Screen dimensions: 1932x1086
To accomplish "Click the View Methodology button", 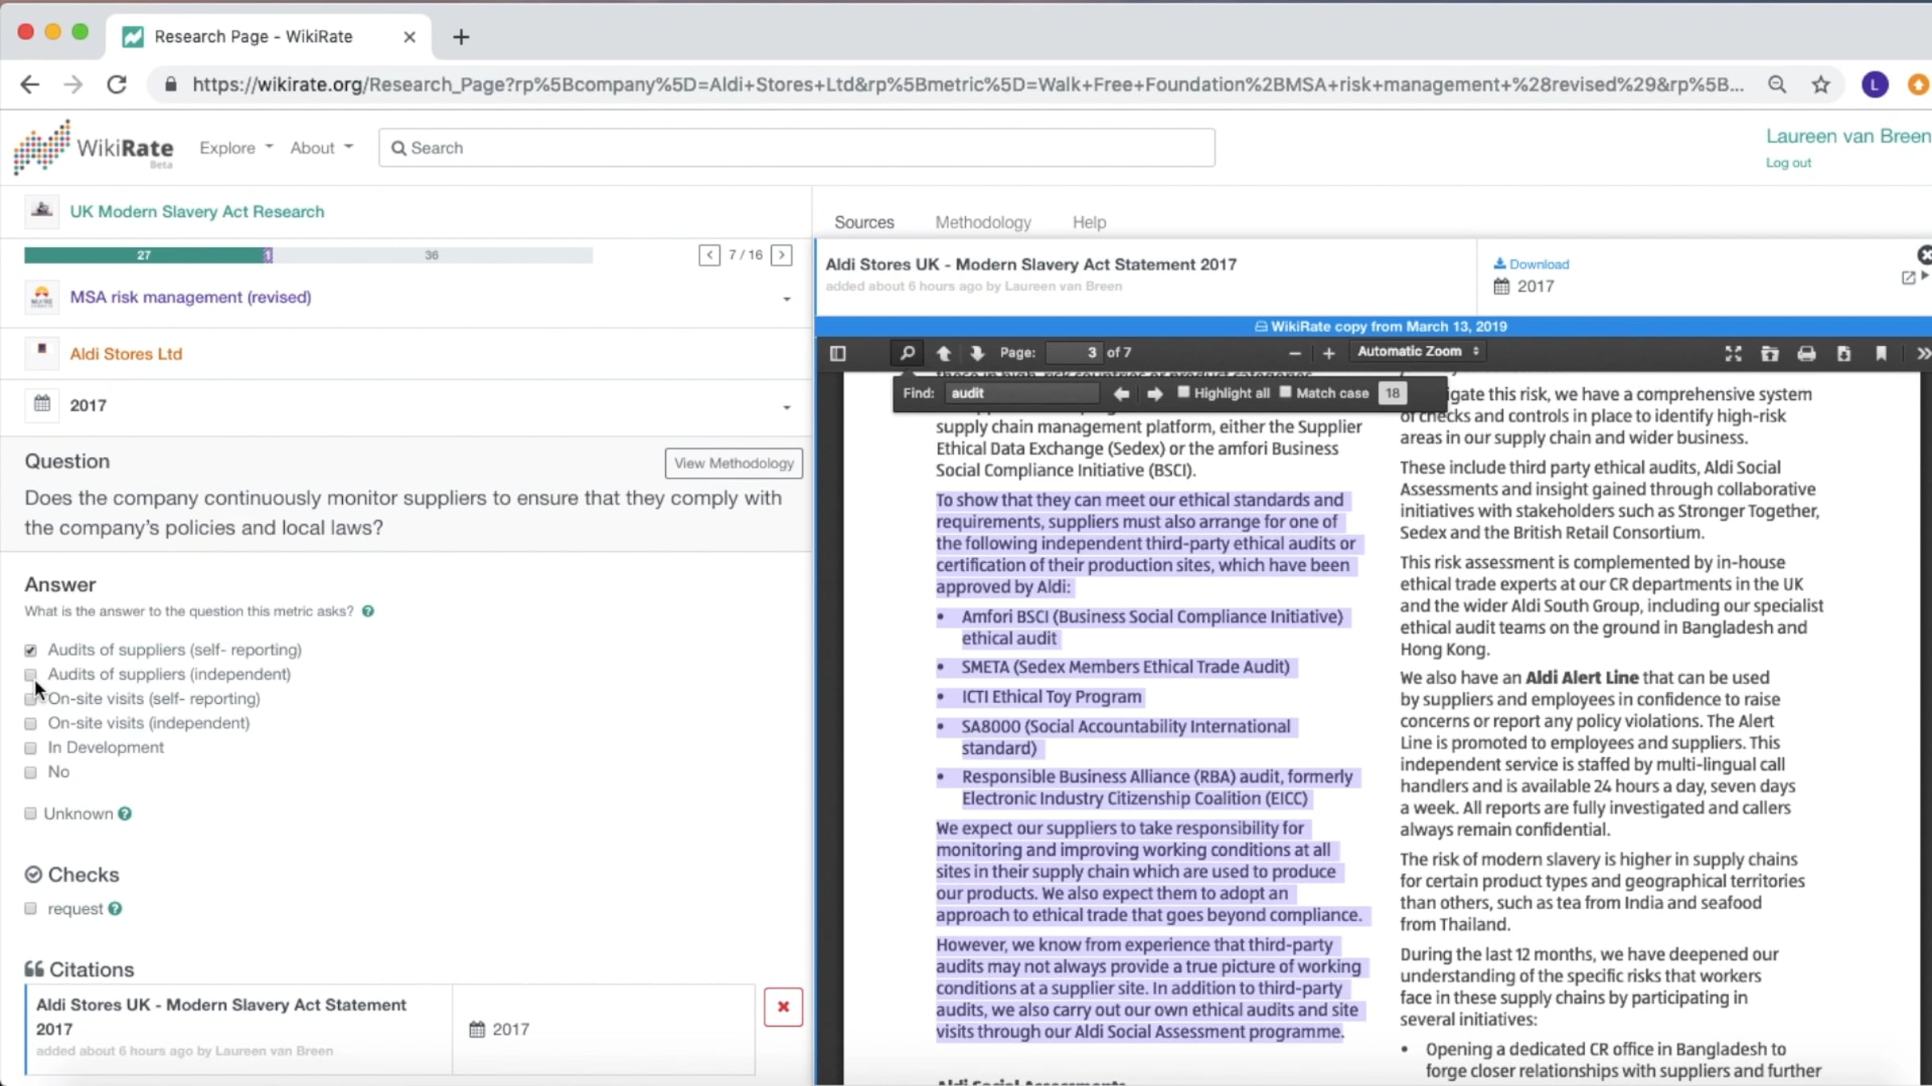I will tap(733, 463).
